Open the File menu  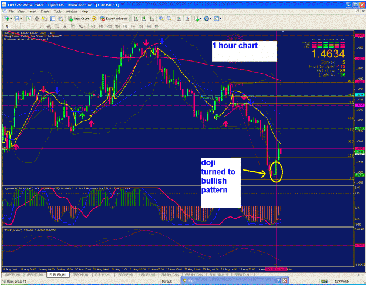[x=11, y=11]
